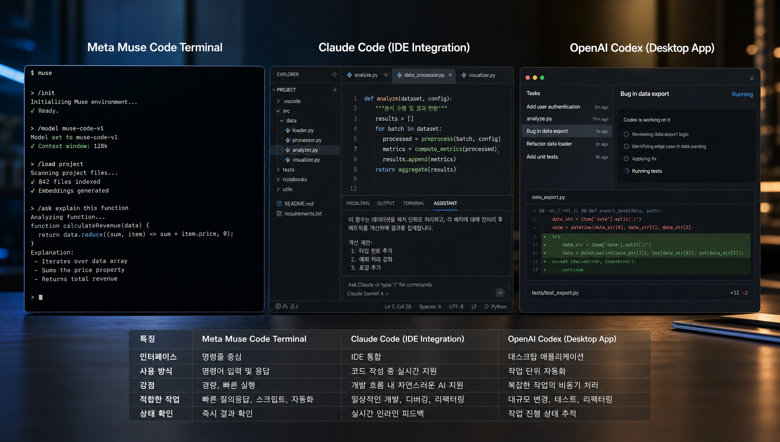Image resolution: width=780 pixels, height=442 pixels.
Task: Click the language mode icon beside Python in status bar
Action: pos(487,307)
